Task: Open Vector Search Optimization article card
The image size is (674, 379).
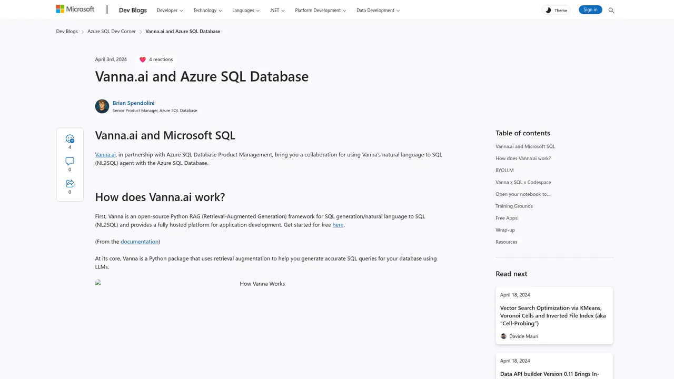Action: 554,315
